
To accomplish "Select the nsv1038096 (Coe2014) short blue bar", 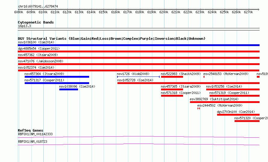I will click(x=69, y=89).
